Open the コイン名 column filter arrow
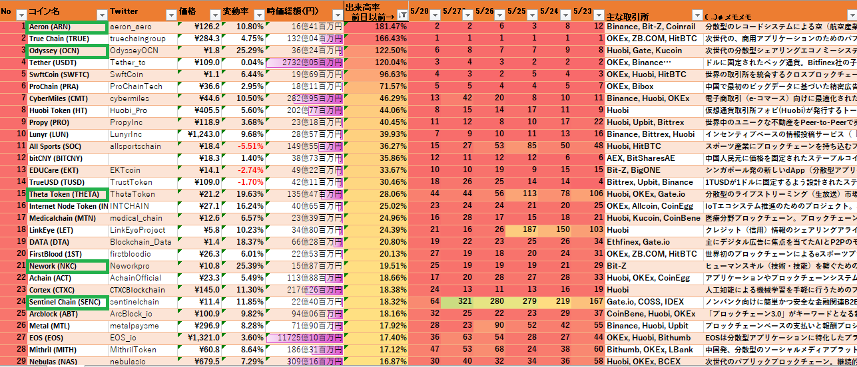Screen dimensions: 857x367 click(102, 15)
